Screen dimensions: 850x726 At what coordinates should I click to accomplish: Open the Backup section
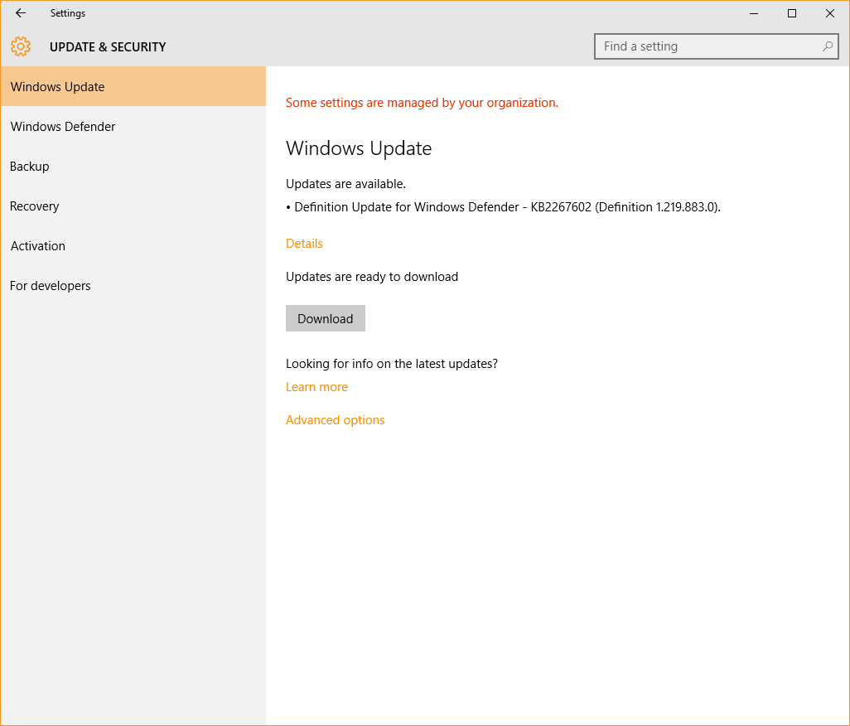coord(133,167)
